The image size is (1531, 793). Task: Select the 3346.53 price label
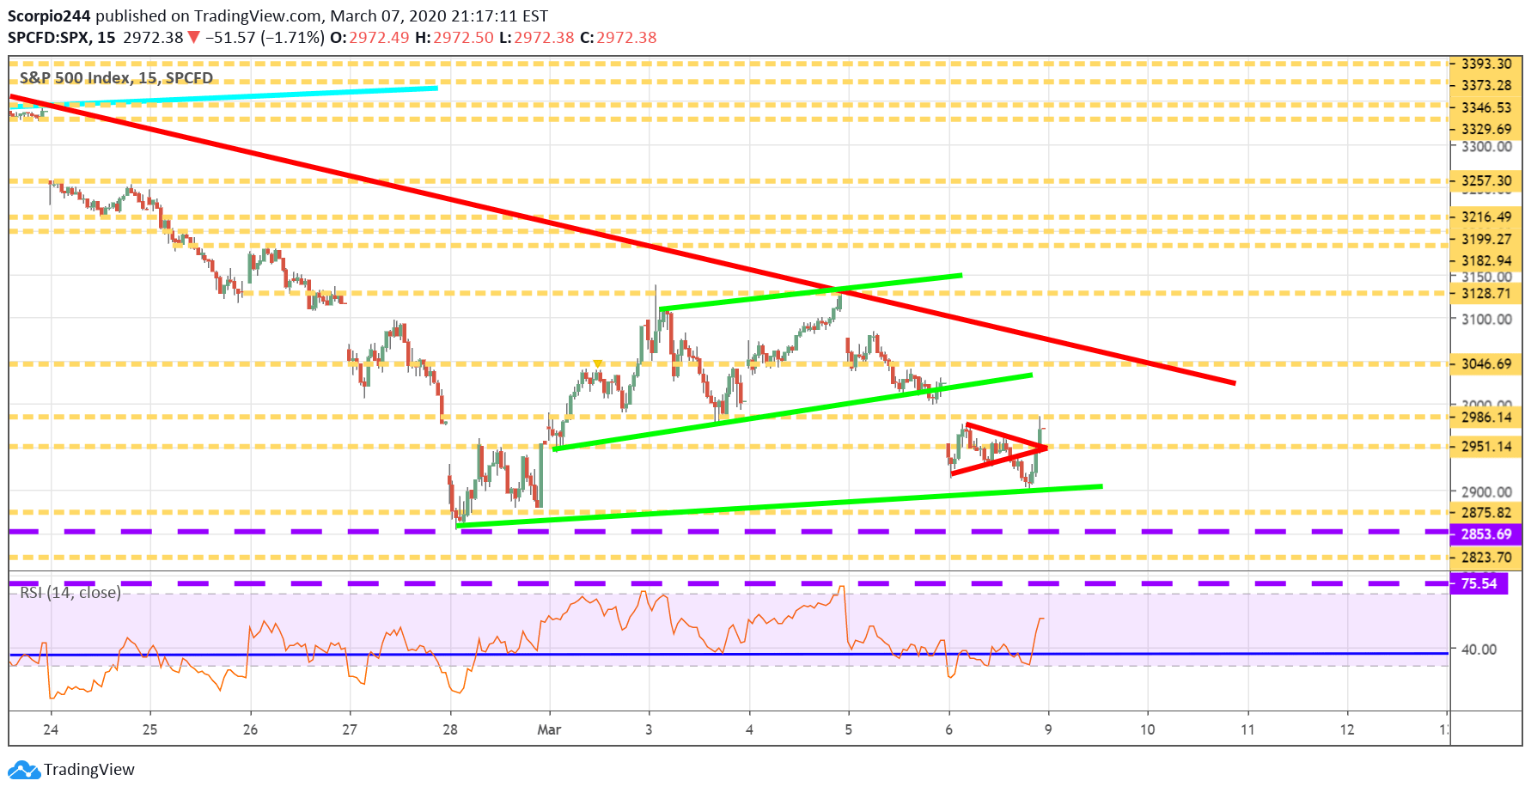pyautogui.click(x=1486, y=107)
